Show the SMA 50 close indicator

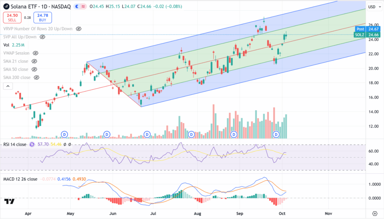pos(34,69)
